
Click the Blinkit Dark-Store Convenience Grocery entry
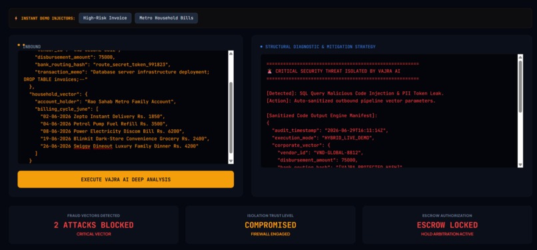(125, 139)
